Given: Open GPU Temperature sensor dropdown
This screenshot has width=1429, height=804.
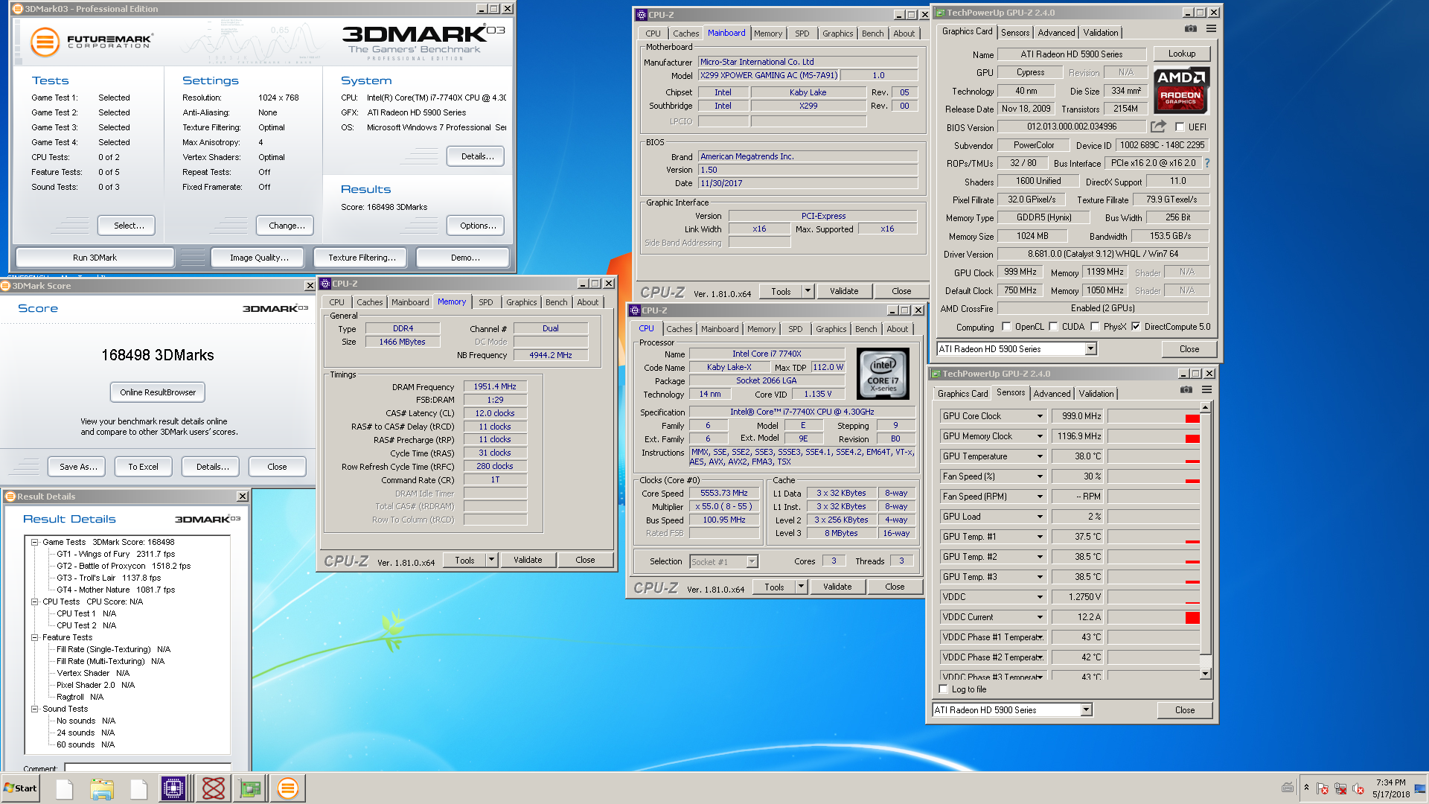Looking at the screenshot, I should point(1040,456).
